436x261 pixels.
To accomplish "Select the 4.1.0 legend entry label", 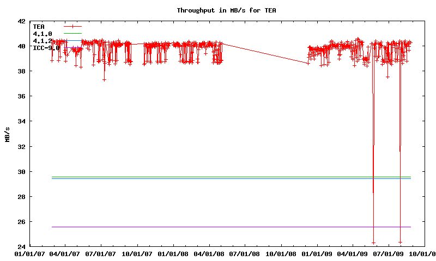I will click(x=43, y=34).
